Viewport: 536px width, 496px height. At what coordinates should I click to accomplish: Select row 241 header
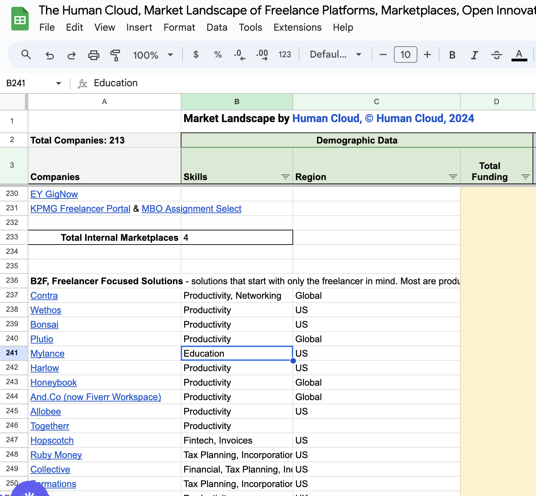coord(14,353)
